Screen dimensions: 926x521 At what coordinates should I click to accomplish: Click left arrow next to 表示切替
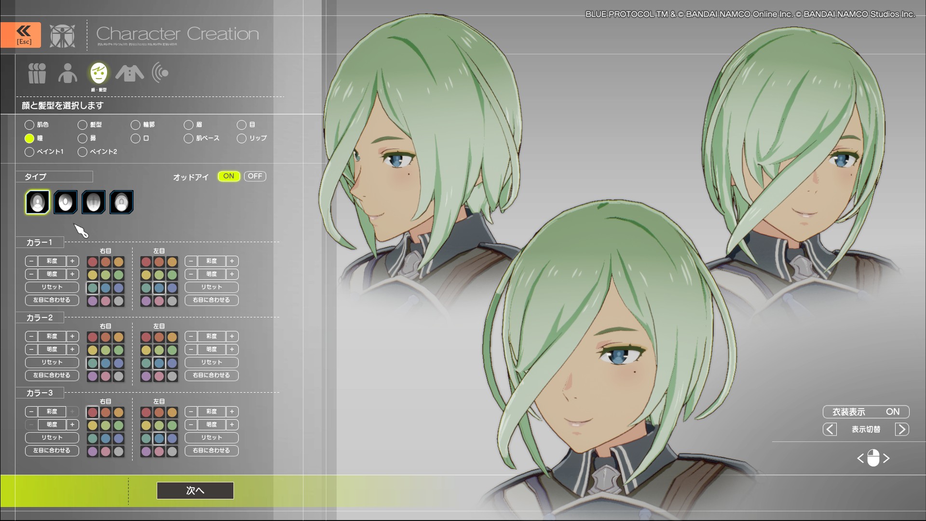[x=830, y=429]
